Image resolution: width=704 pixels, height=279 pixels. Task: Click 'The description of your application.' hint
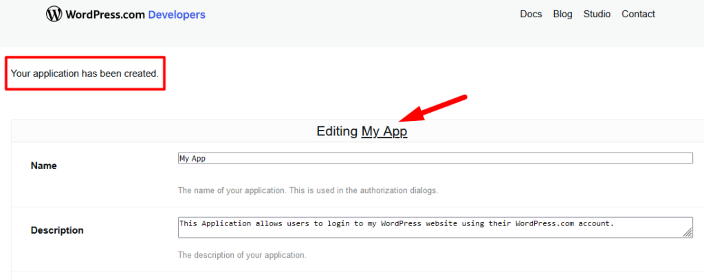(x=242, y=255)
